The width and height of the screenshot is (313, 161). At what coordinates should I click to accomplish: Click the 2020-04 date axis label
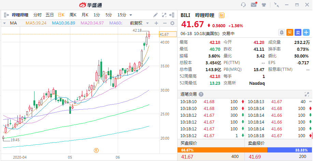point(20,157)
